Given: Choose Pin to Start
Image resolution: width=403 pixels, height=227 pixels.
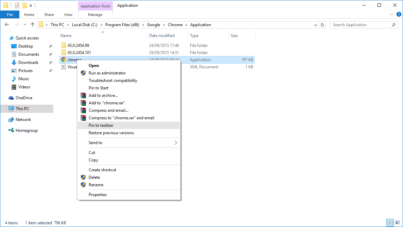Looking at the screenshot, I should click(x=129, y=88).
